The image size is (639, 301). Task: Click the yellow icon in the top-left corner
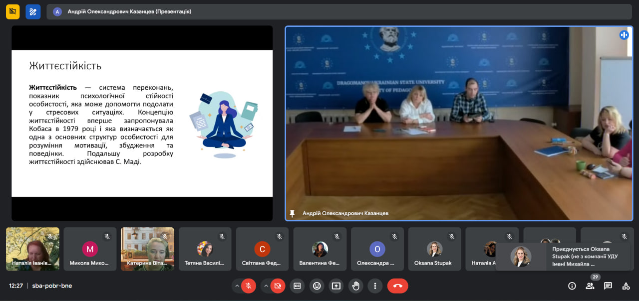(13, 11)
